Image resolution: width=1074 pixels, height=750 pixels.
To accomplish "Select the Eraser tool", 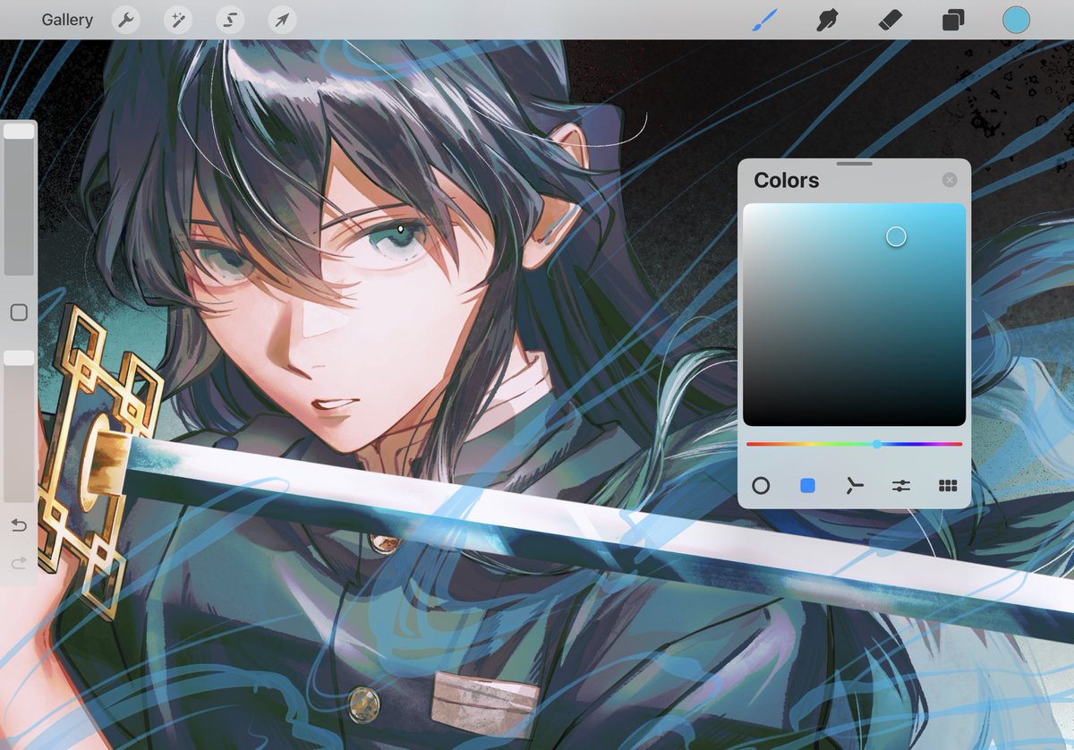I will pyautogui.click(x=891, y=20).
